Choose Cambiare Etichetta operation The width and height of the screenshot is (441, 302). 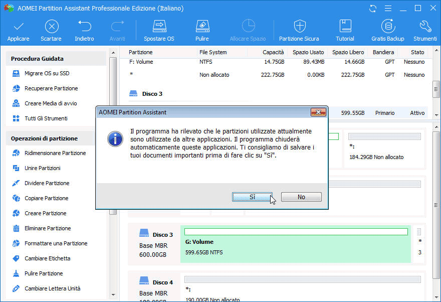[x=41, y=258]
